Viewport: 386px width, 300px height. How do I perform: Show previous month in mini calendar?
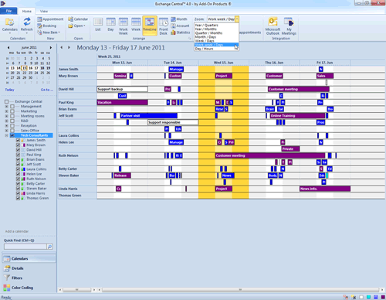pos(8,48)
